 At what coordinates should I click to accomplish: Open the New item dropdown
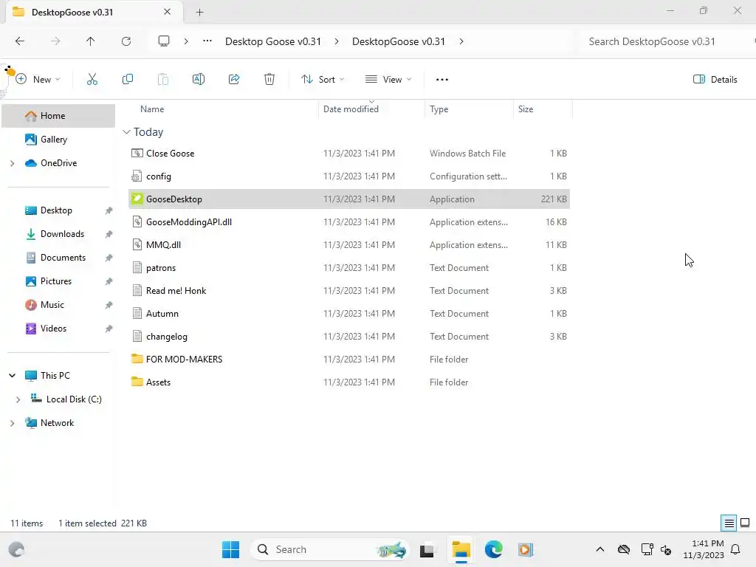[38, 80]
